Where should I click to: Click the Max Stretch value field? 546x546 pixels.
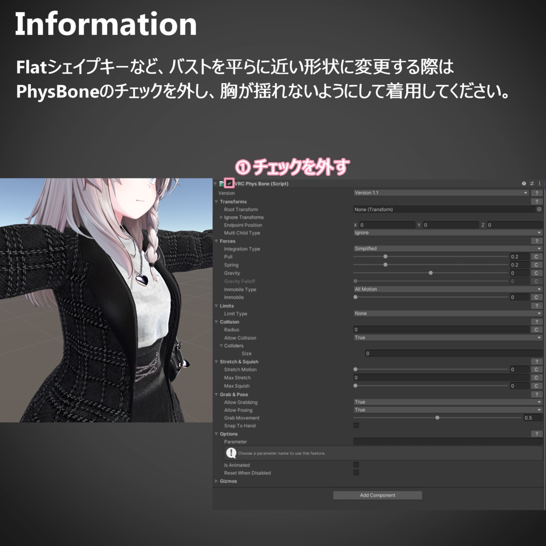point(441,378)
